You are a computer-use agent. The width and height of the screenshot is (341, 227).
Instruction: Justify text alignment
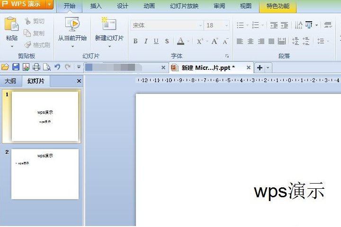point(271,41)
